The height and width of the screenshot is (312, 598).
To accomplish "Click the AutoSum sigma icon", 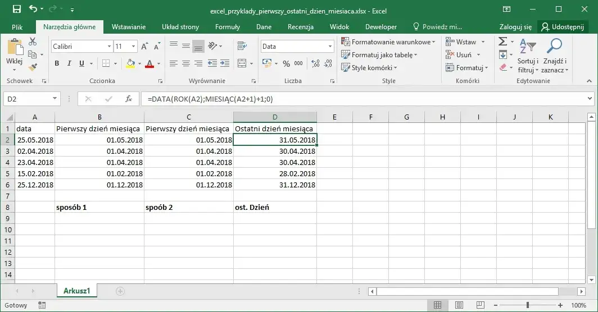I will click(x=502, y=42).
